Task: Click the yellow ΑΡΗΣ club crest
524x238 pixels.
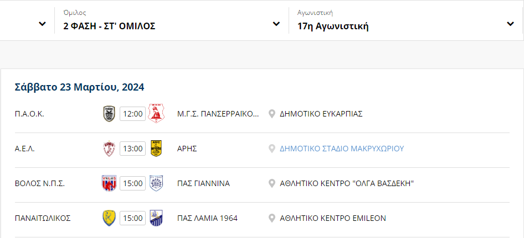Action: tap(156, 149)
